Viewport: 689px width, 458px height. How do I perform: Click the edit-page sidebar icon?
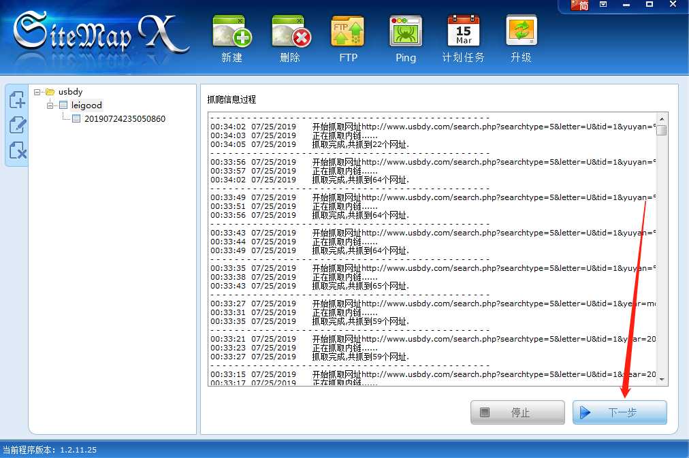pos(18,125)
